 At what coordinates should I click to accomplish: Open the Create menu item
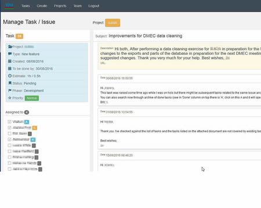click(42, 6)
